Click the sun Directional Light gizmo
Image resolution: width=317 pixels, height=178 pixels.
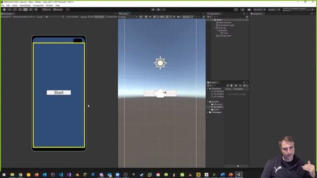click(160, 63)
